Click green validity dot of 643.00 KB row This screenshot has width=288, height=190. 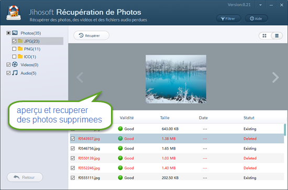(x=120, y=129)
